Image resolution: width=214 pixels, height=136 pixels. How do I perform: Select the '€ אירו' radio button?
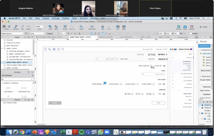point(132,94)
